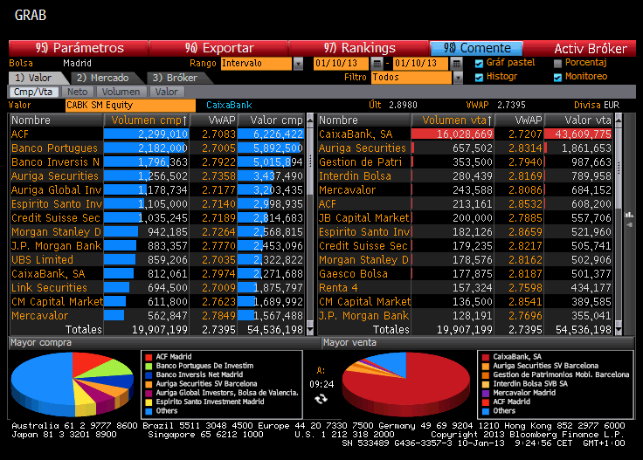Select Gestion de Patri row
This screenshot has height=460, width=643.
pyautogui.click(x=466, y=161)
